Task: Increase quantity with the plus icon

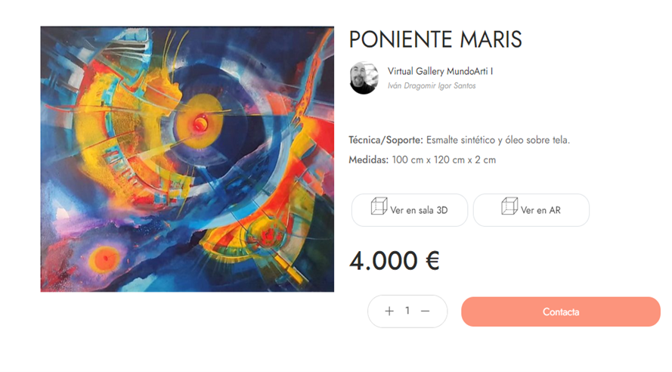Action: [x=389, y=312]
